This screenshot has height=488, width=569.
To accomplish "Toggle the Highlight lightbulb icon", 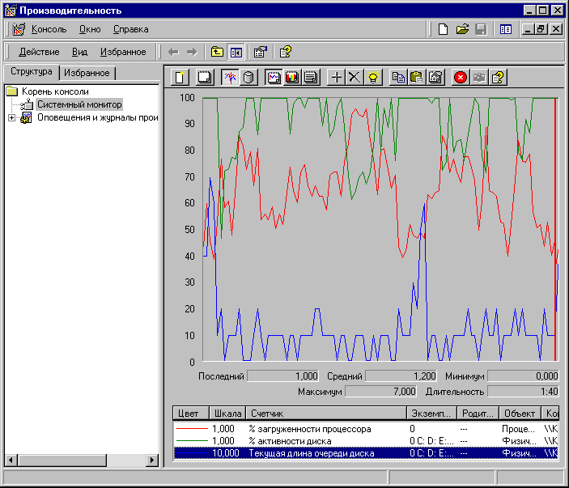I will point(373,78).
